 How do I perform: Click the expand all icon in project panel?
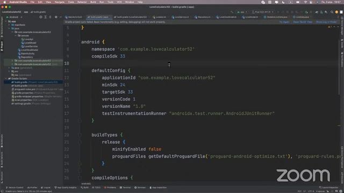coord(46,17)
